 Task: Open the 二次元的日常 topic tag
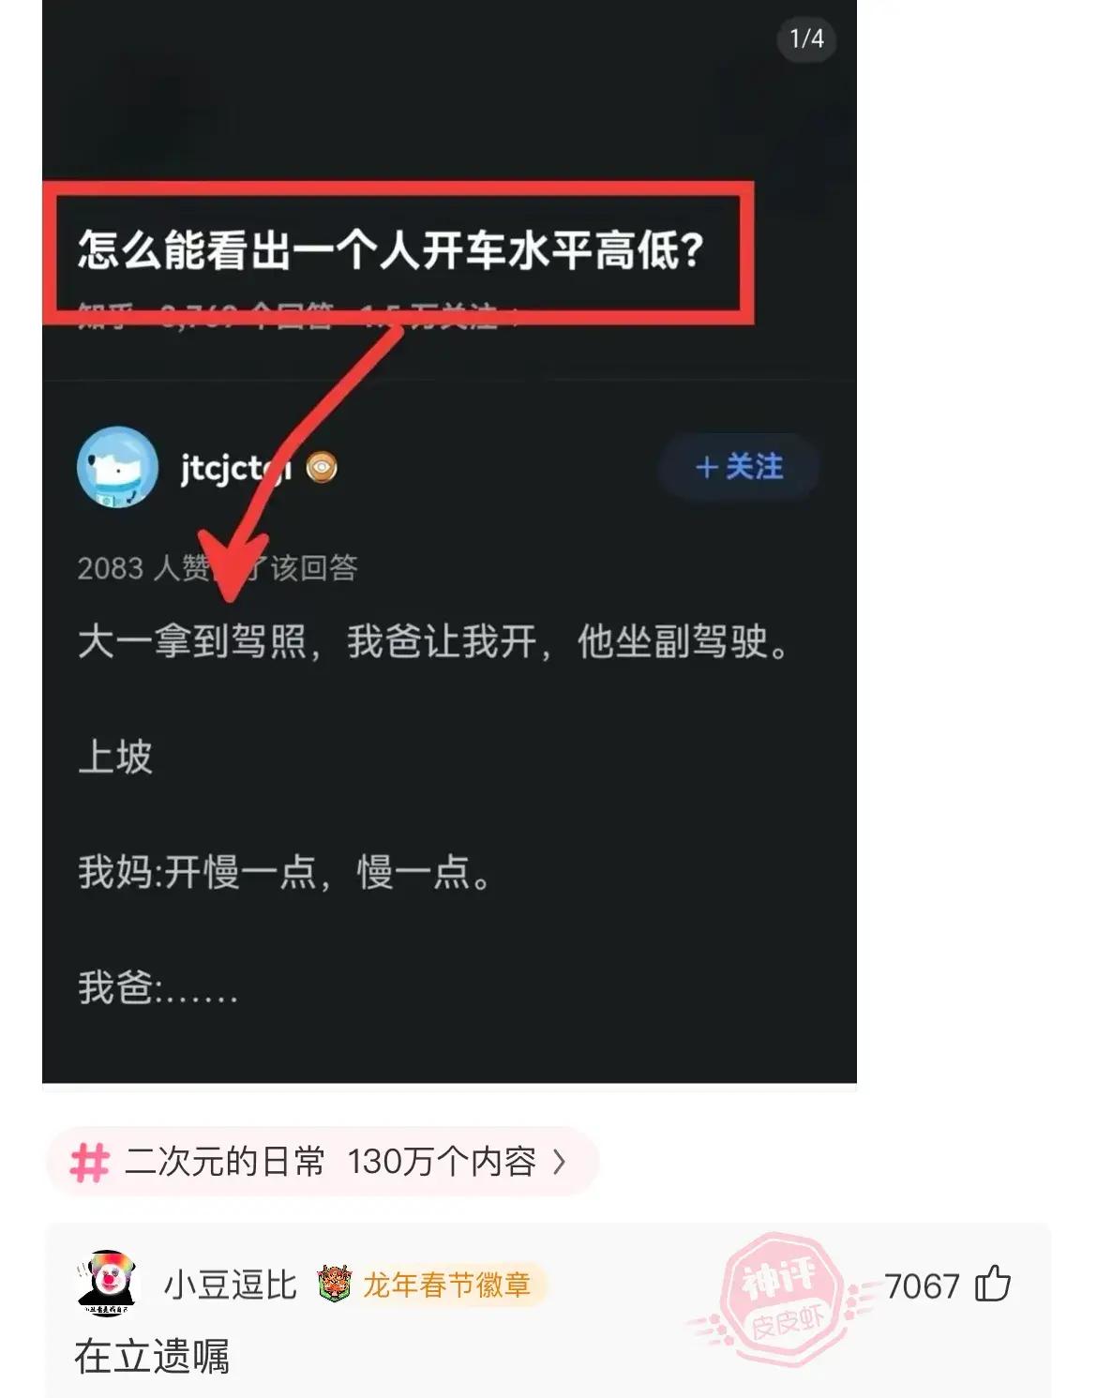click(322, 1162)
